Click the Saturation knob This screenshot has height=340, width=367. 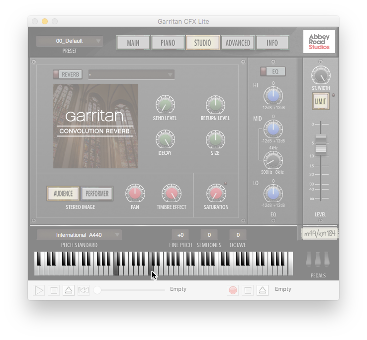click(x=216, y=193)
